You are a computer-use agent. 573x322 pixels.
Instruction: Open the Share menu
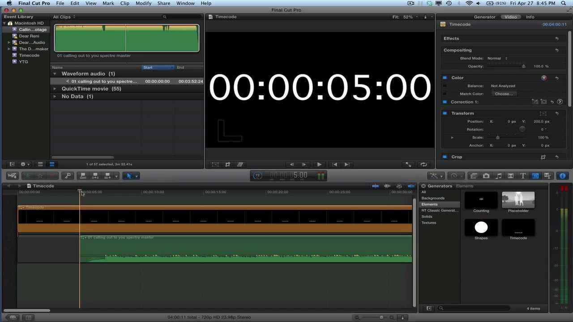click(x=163, y=3)
